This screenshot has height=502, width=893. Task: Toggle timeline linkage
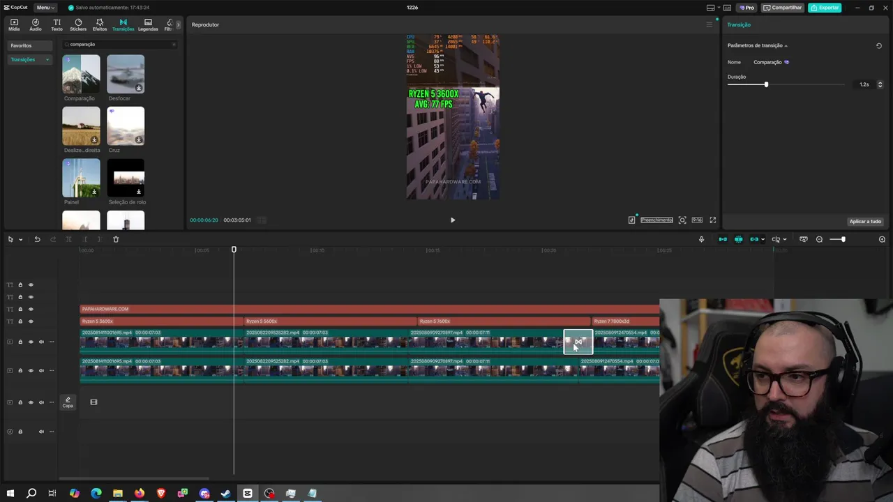coord(753,240)
